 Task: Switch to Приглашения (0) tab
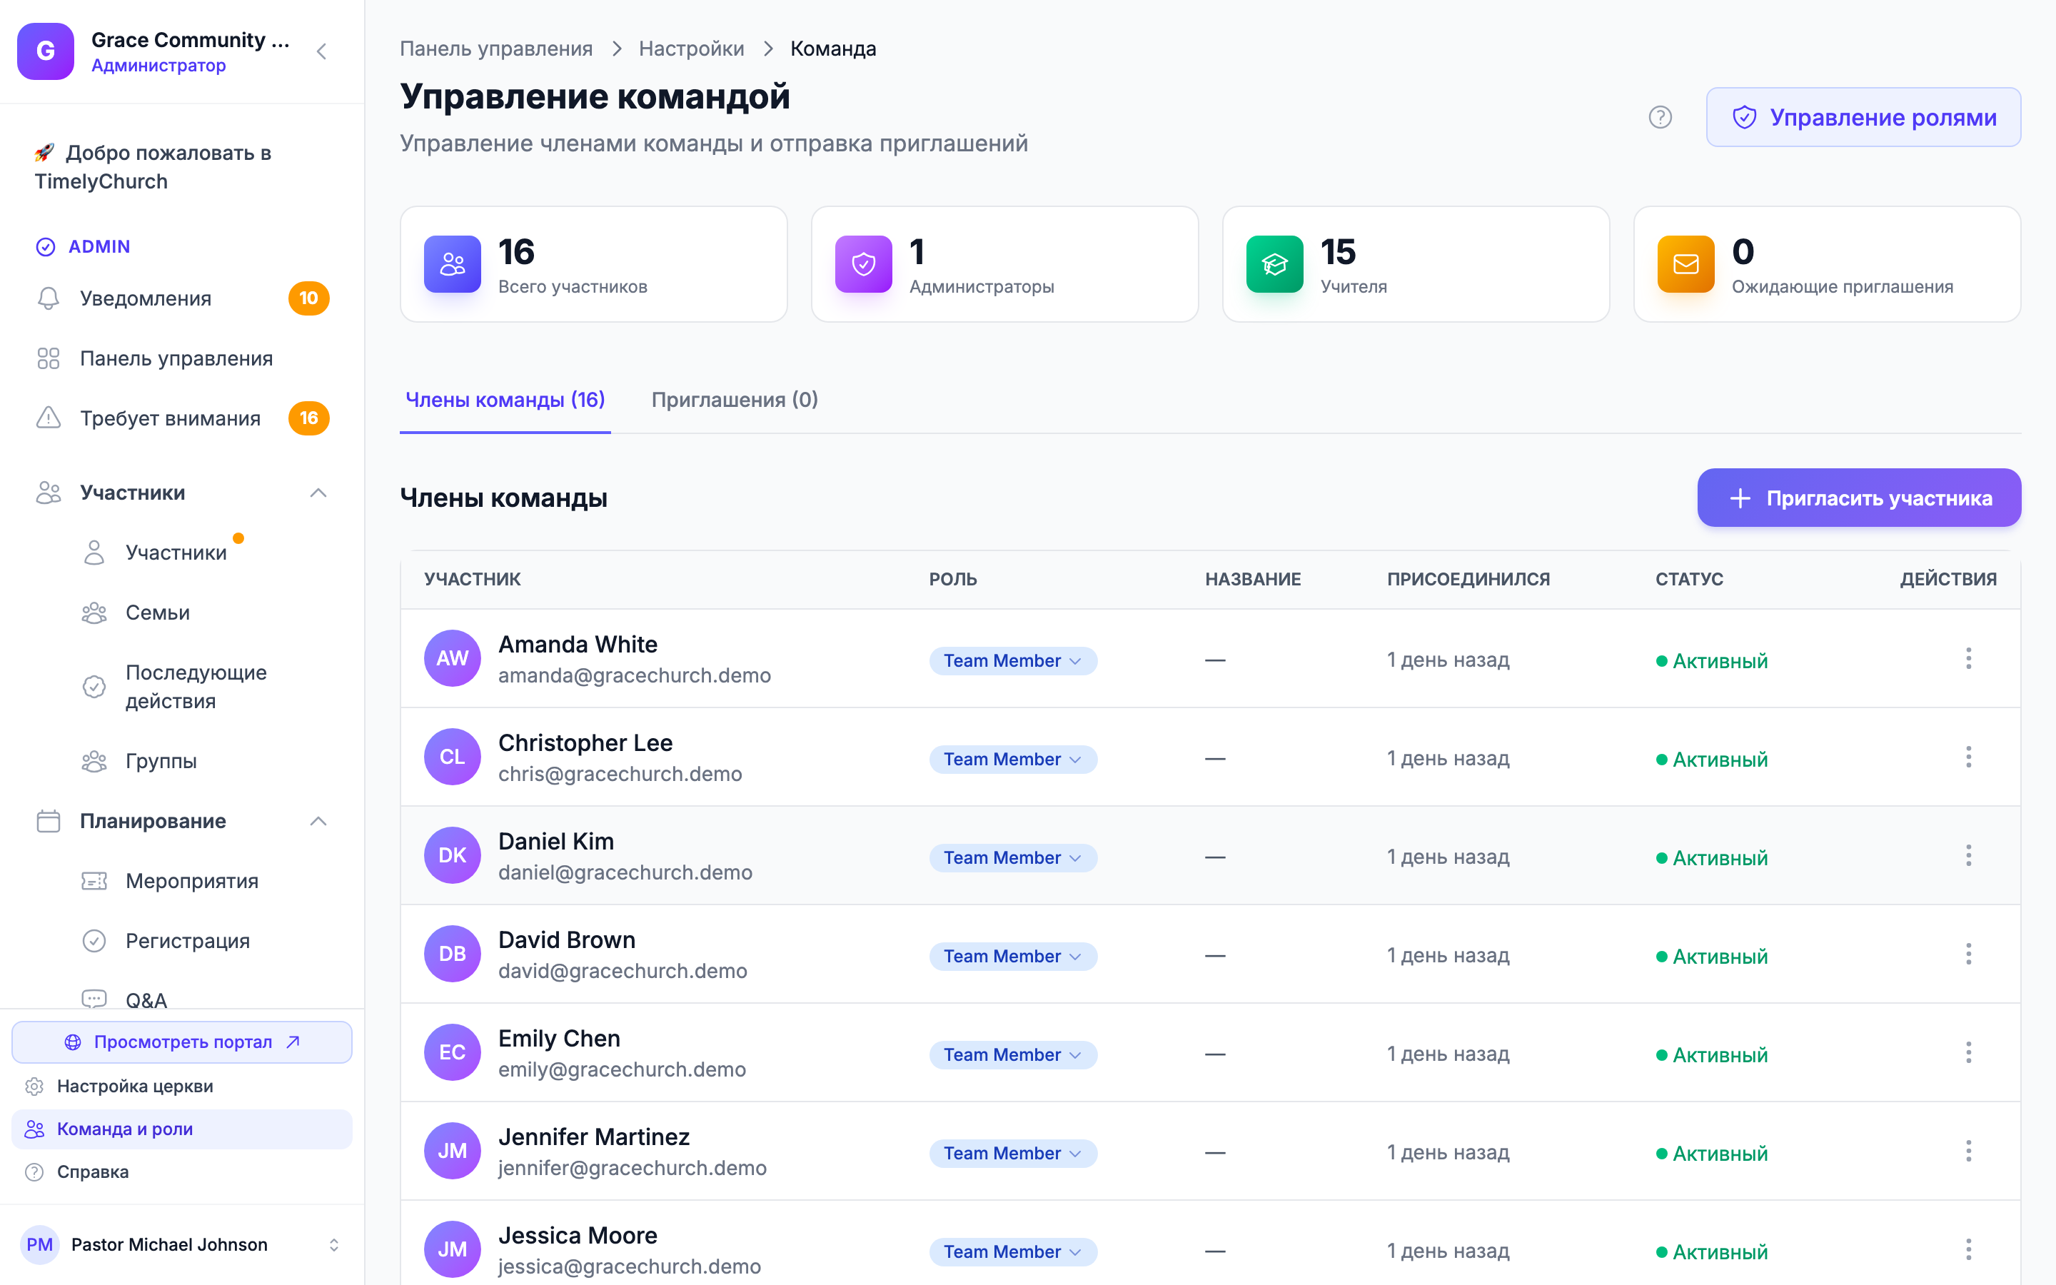tap(734, 400)
